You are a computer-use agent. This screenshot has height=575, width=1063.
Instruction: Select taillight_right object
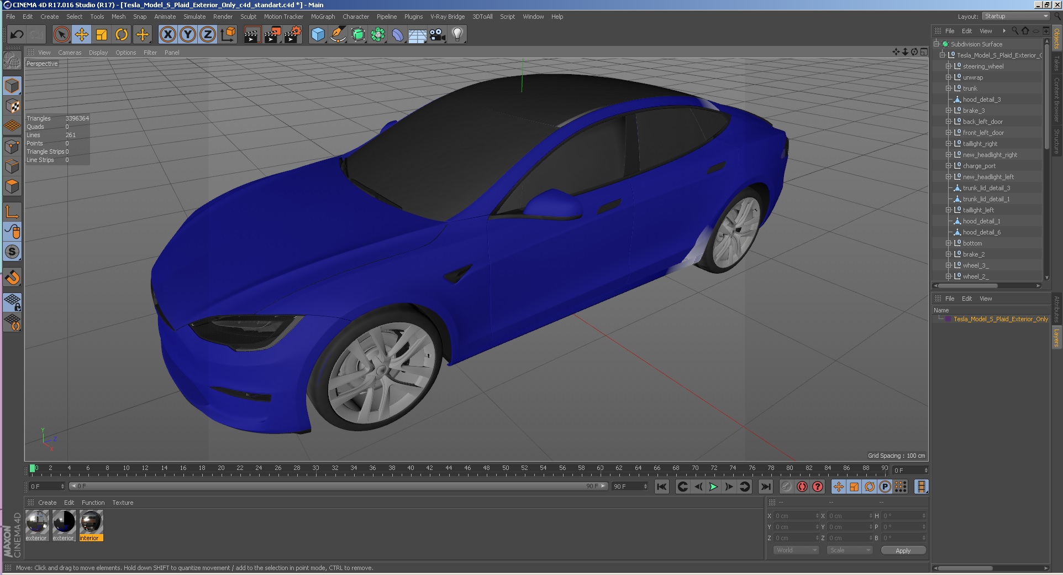pos(980,144)
